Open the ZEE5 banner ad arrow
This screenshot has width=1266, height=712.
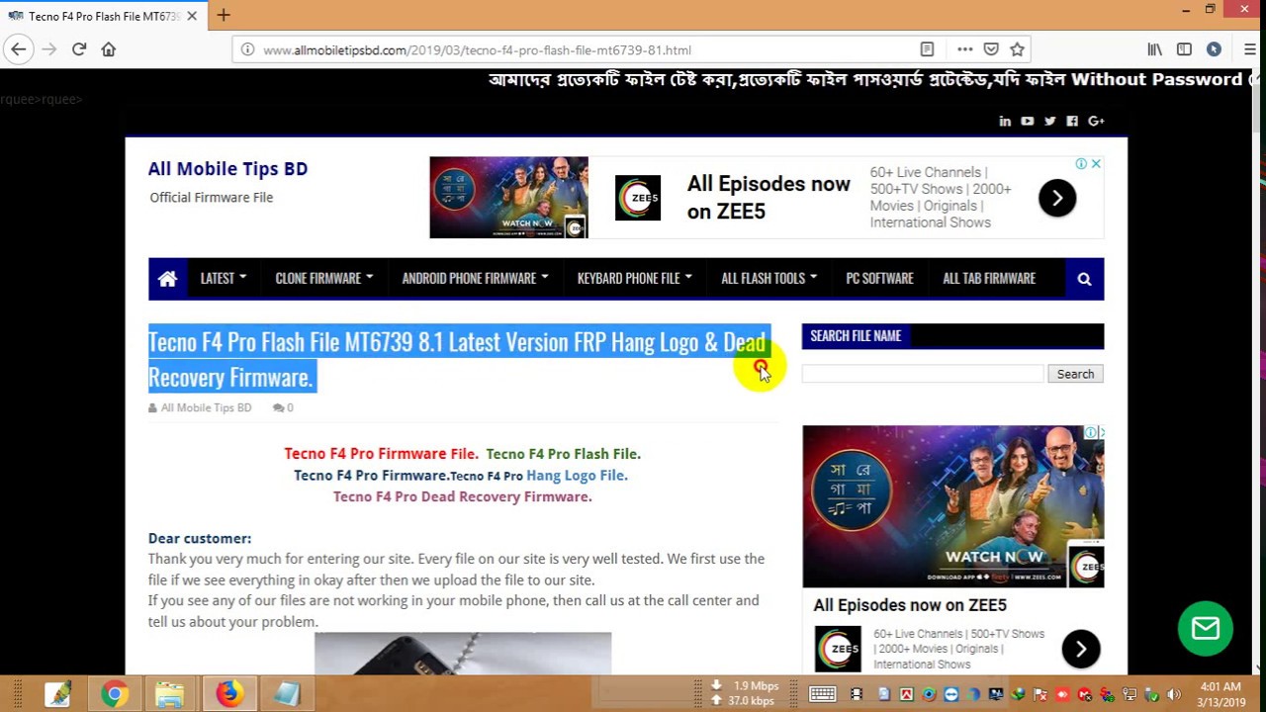tap(1056, 198)
